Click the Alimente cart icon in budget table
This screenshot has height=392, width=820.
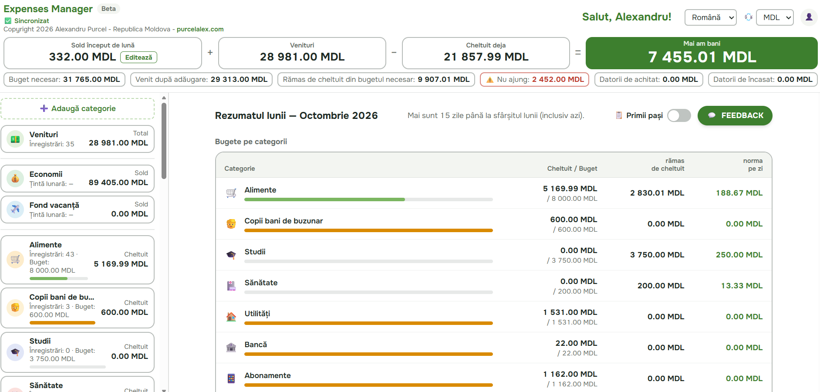point(231,193)
